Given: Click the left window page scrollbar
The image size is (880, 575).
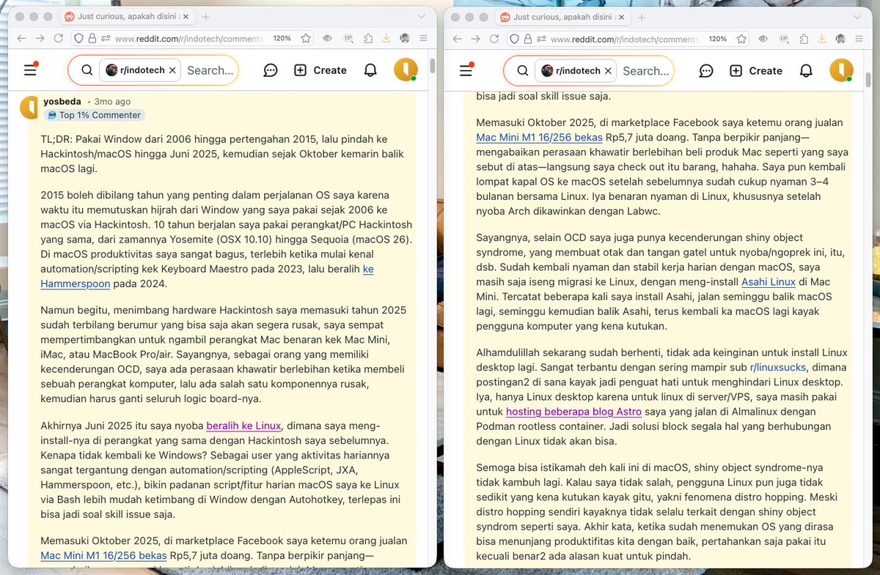Looking at the screenshot, I should pos(432,66).
